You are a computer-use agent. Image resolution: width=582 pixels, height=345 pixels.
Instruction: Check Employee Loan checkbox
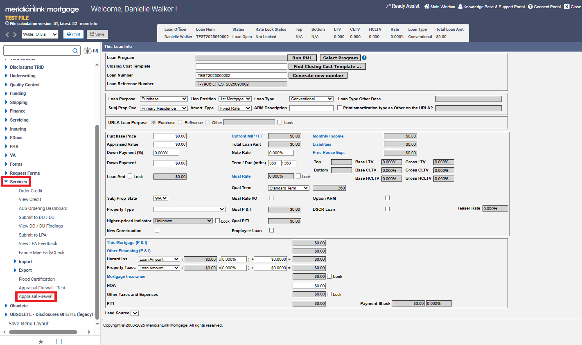(x=271, y=230)
